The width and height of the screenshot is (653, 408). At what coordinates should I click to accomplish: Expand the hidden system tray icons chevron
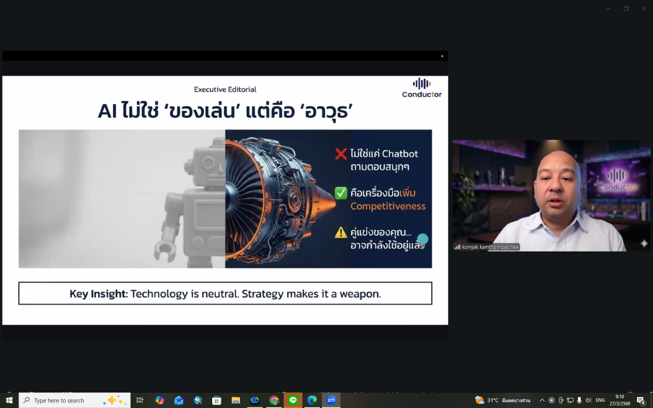(542, 400)
